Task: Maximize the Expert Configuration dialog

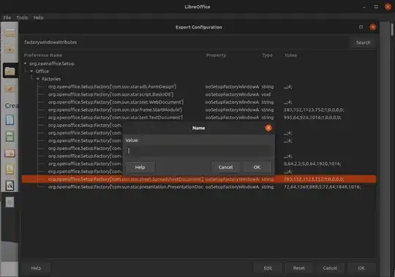Action: coord(361,27)
